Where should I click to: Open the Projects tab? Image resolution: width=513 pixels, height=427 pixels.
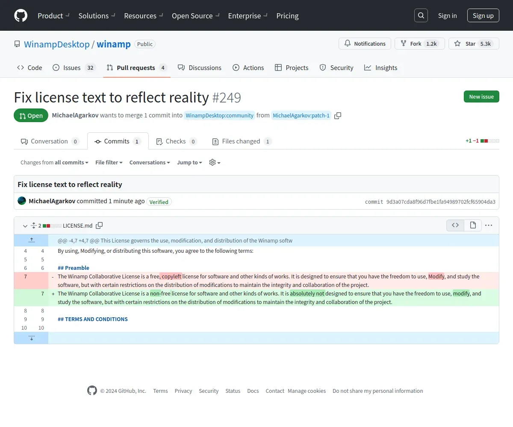[292, 67]
